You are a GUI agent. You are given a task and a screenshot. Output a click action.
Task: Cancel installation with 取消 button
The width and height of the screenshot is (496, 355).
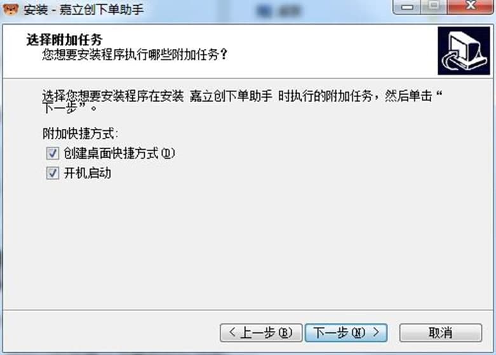(x=441, y=333)
